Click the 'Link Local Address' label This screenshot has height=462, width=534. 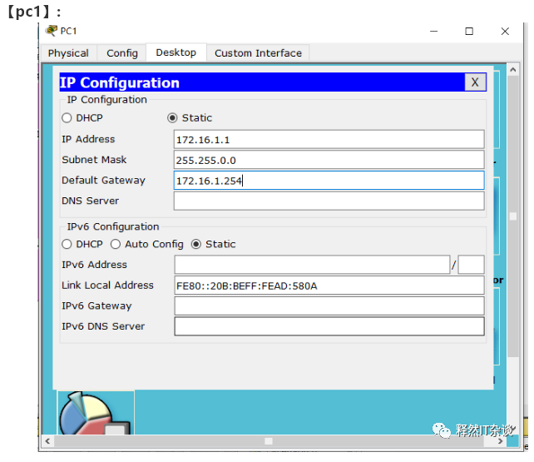107,286
